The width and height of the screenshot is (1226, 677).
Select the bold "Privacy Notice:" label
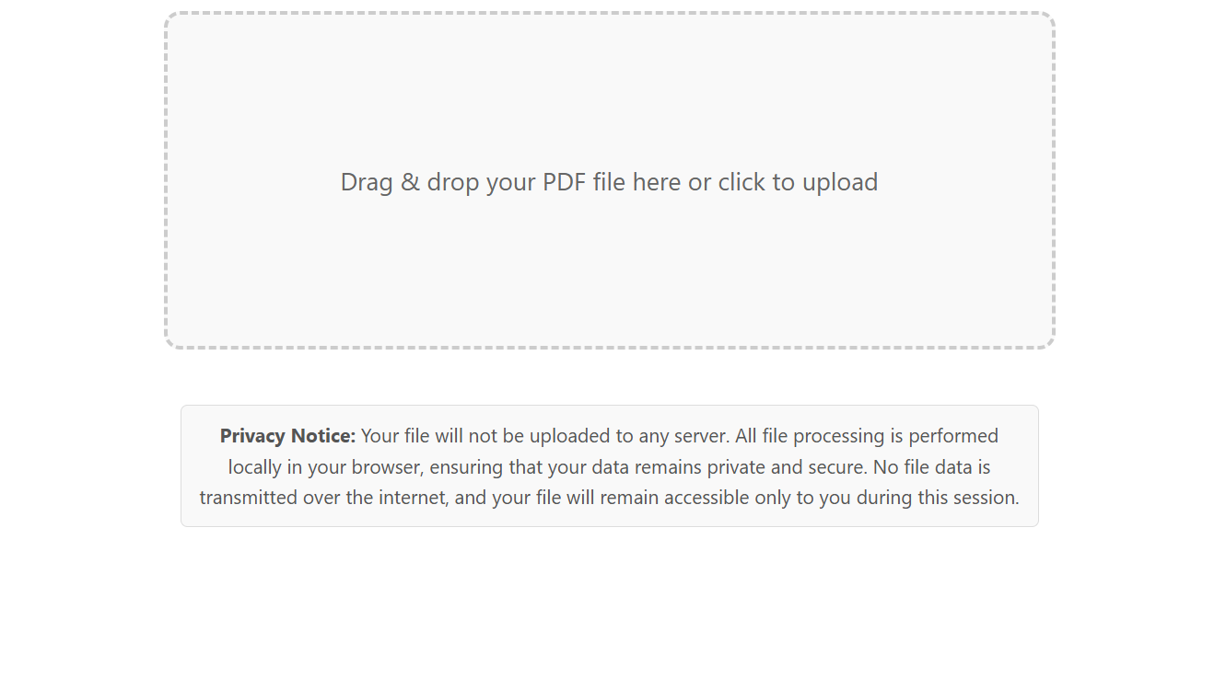(287, 436)
